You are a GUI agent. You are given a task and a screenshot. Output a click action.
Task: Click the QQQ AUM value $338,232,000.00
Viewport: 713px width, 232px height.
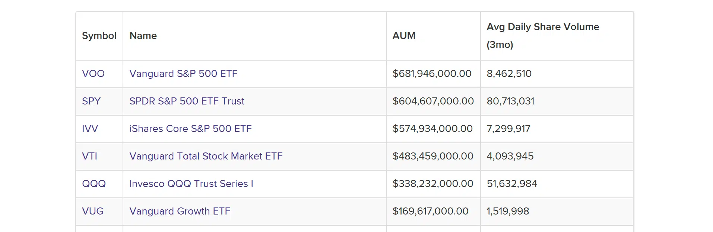pos(433,184)
